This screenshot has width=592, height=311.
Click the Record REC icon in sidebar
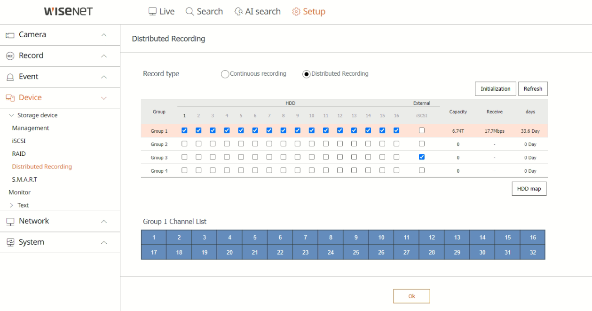(10, 56)
